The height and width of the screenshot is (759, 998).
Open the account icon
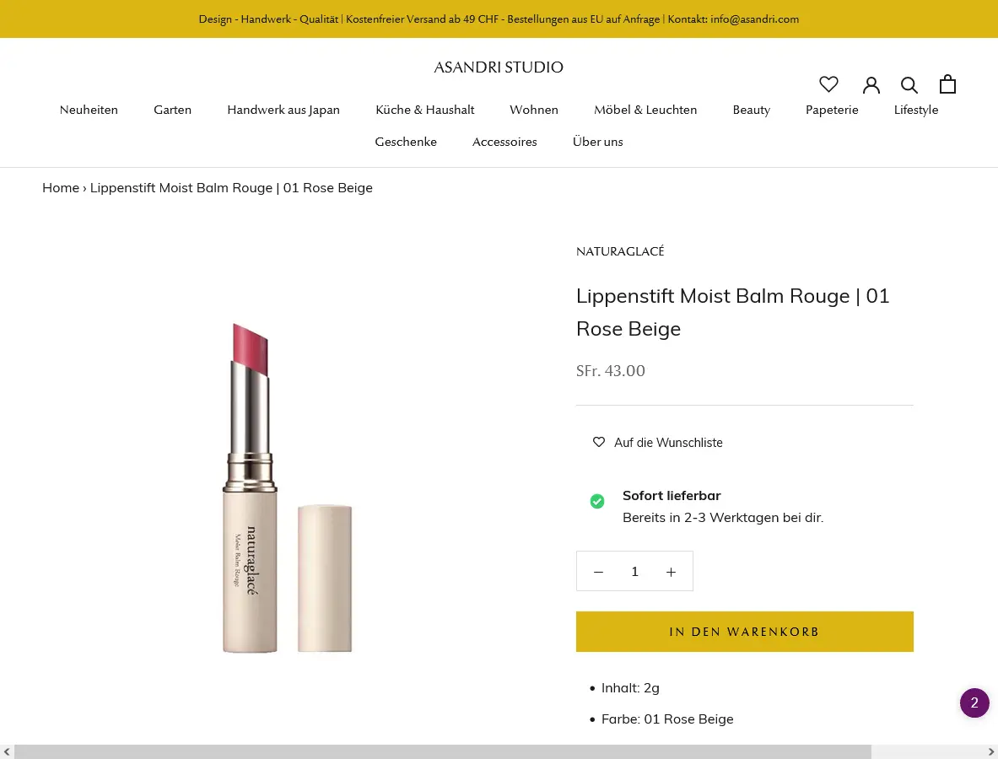pos(871,84)
